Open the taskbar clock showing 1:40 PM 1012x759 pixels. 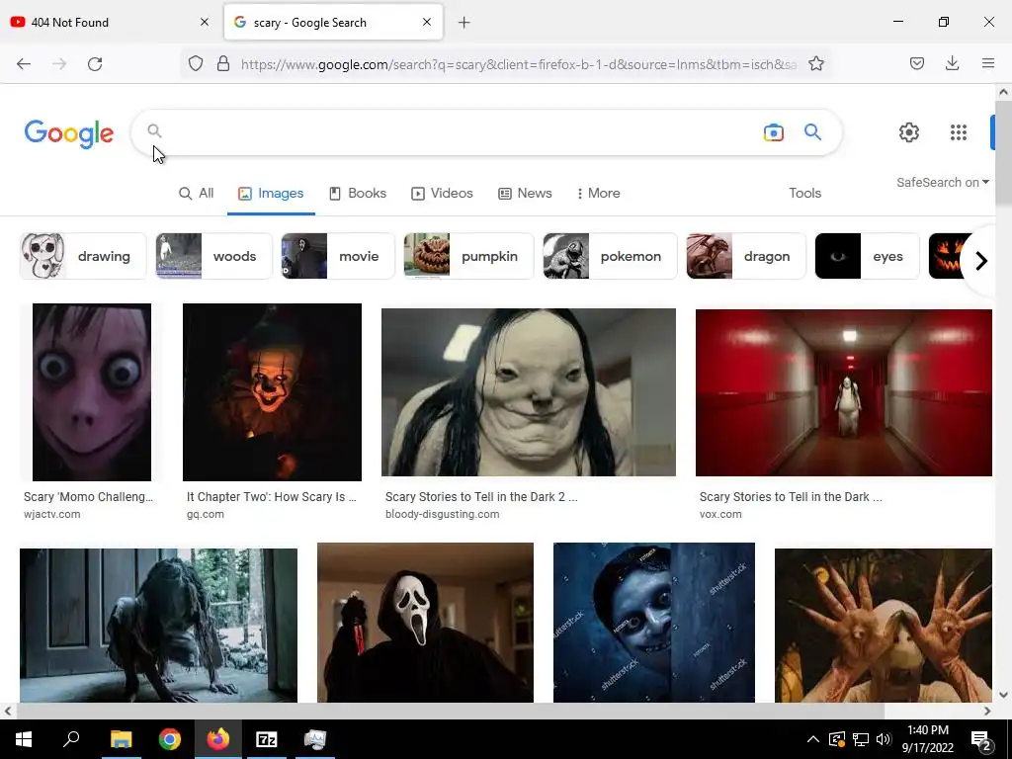tap(927, 739)
